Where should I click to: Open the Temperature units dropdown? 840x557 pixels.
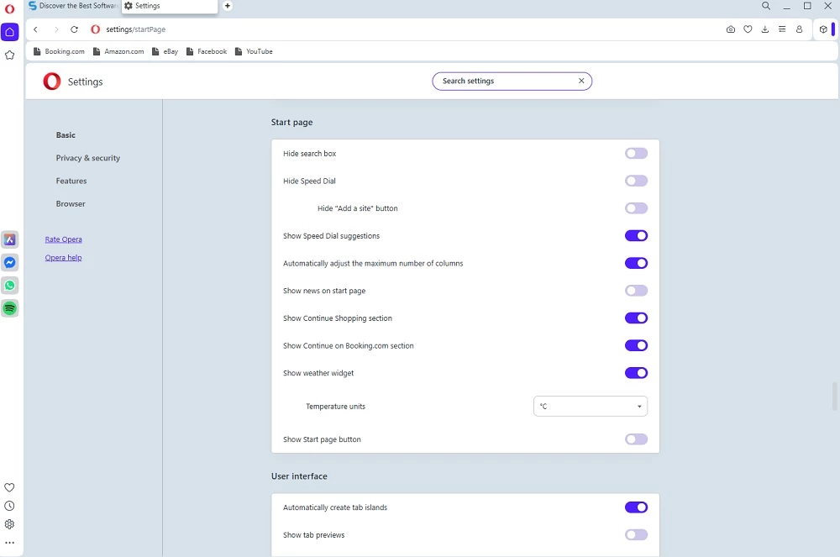(591, 407)
